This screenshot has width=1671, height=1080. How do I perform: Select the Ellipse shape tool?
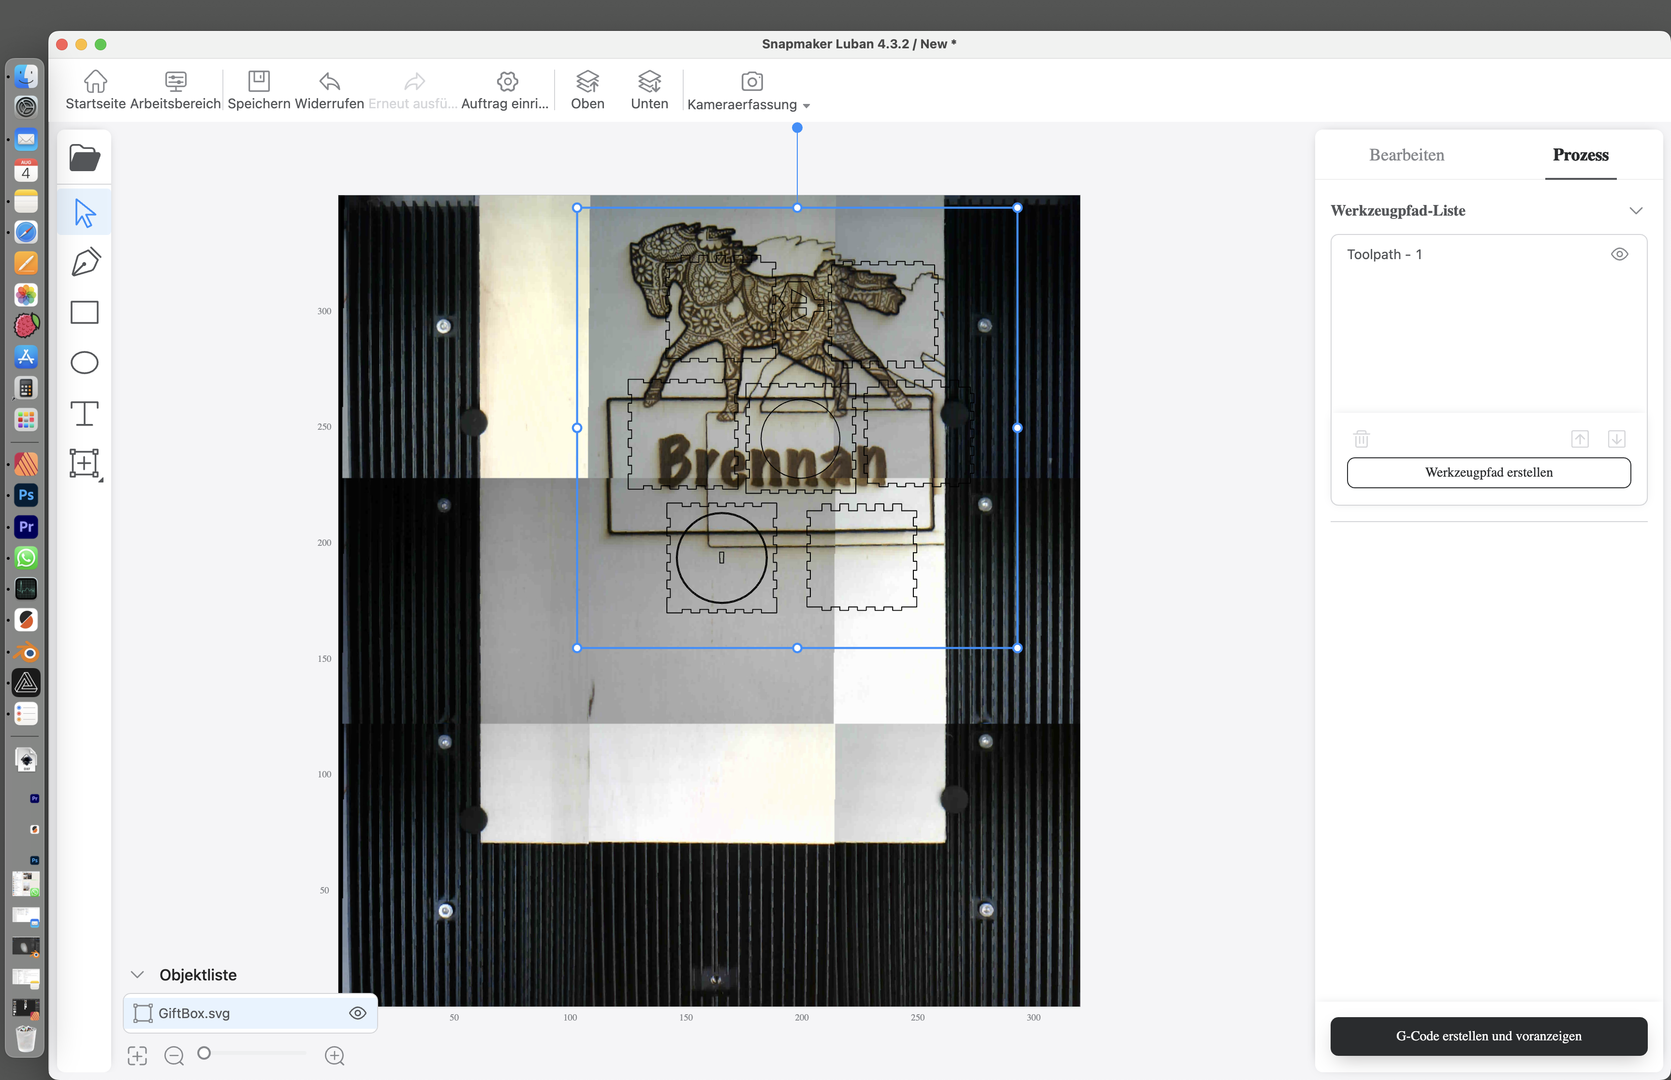(x=84, y=363)
